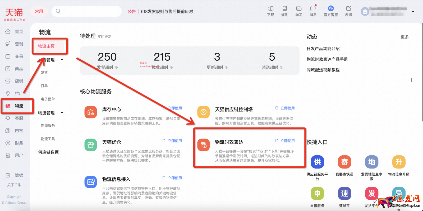This screenshot has height=211, width=423.
Task: Click 立即使用 for 天猫优仓
Action: tap(172, 141)
